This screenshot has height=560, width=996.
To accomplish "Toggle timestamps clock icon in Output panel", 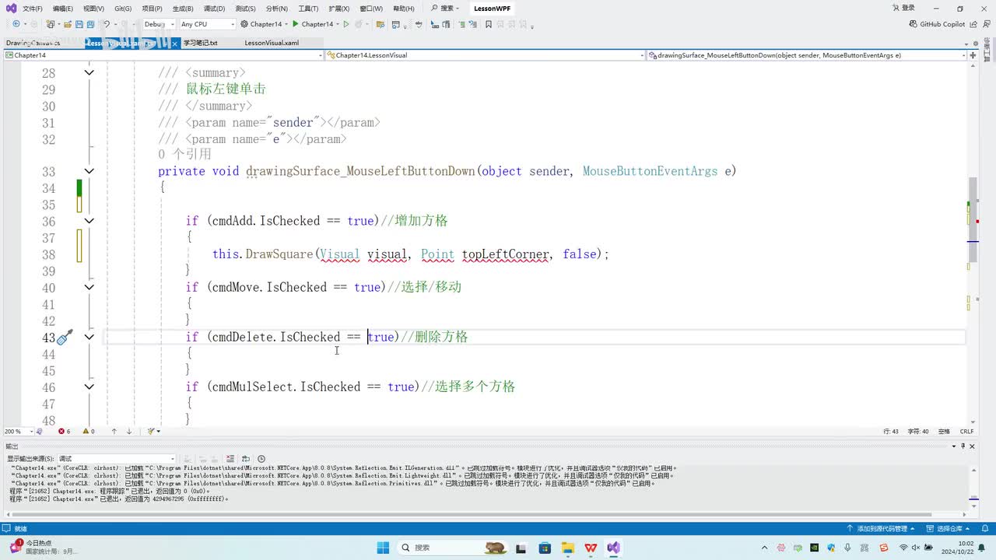I will click(x=261, y=459).
